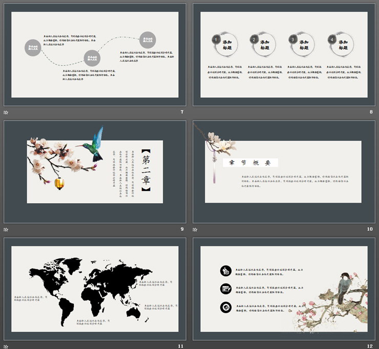
Task: Click the bottom chart circle icon on slide 12
Action: click(225, 307)
